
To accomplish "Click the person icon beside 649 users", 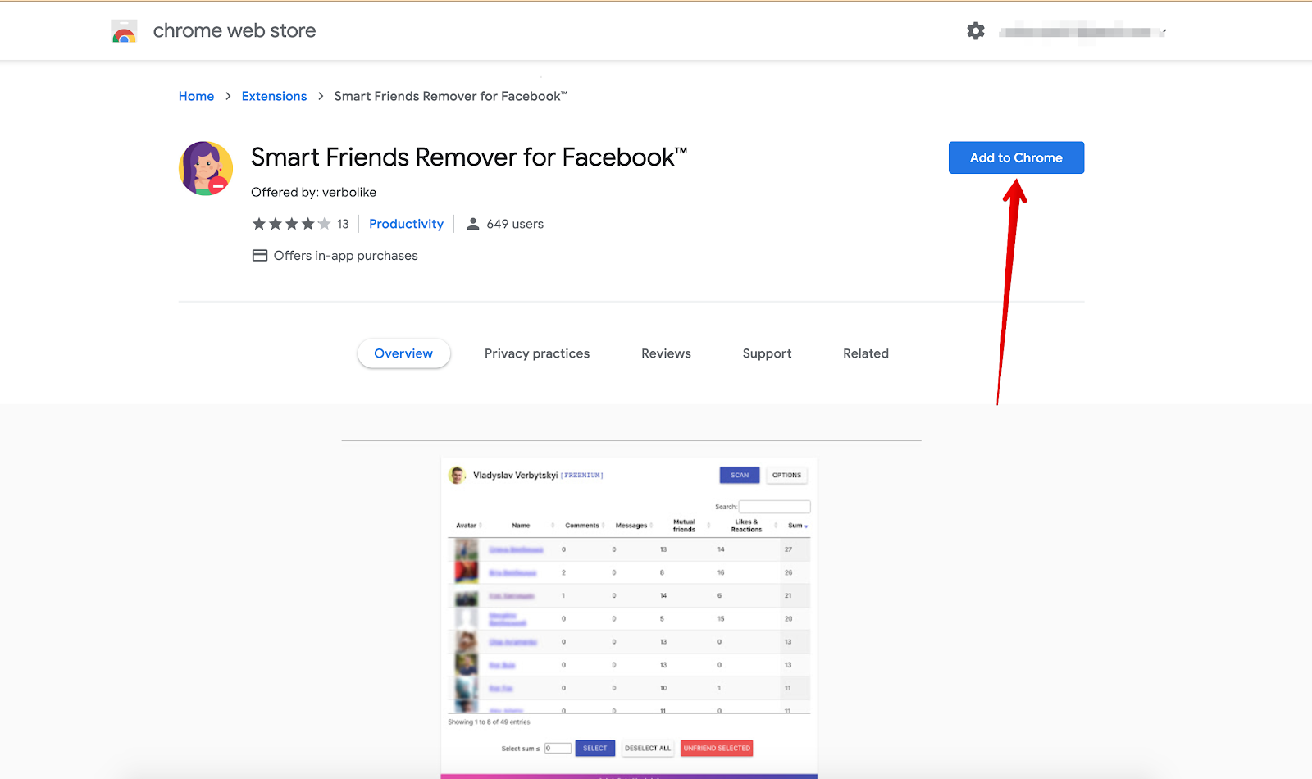I will click(473, 223).
